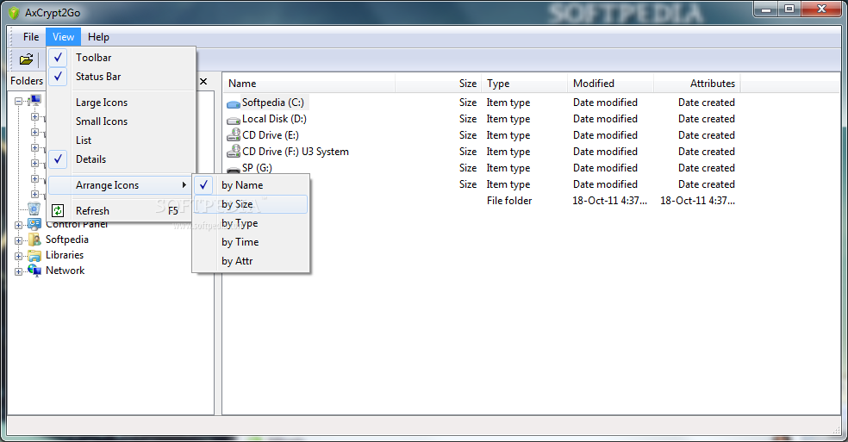Select the Local Disk (D:) entry
The image size is (848, 442).
click(x=274, y=119)
